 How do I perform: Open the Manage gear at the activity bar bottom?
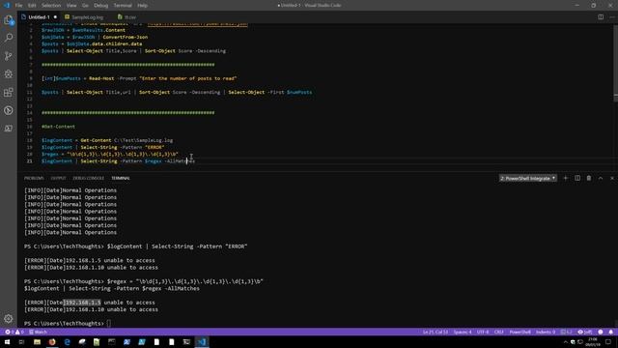pos(9,318)
